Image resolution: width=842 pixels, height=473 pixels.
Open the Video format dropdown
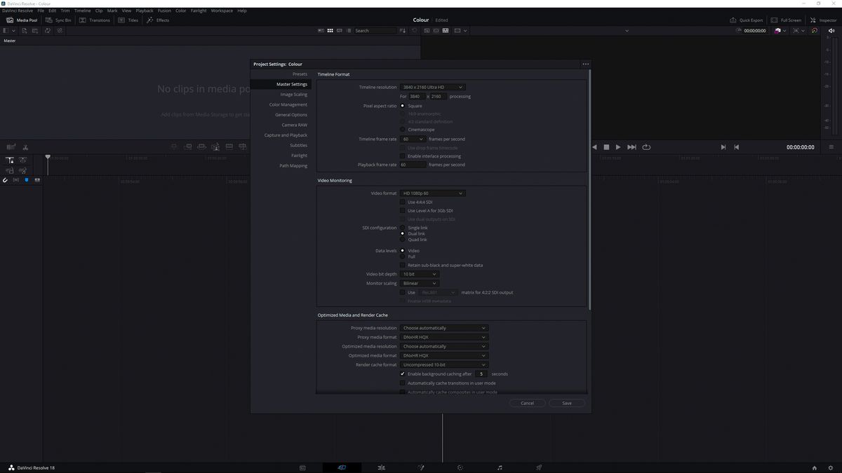[x=431, y=193]
